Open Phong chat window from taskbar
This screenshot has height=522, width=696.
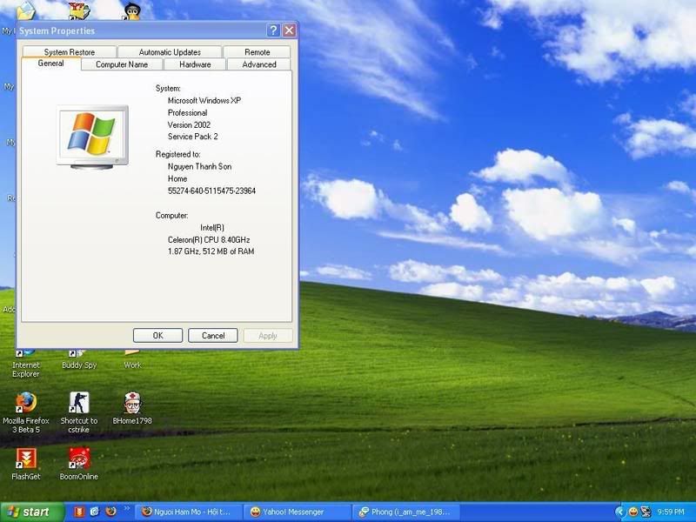[x=405, y=512]
